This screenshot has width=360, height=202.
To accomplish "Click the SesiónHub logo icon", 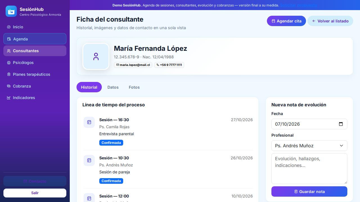I will click(11, 11).
